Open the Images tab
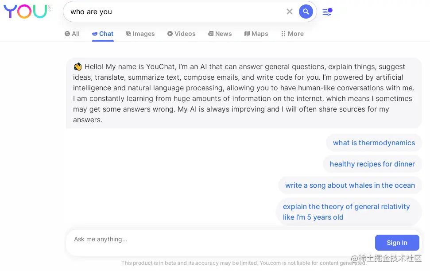430x271 pixels. (140, 34)
